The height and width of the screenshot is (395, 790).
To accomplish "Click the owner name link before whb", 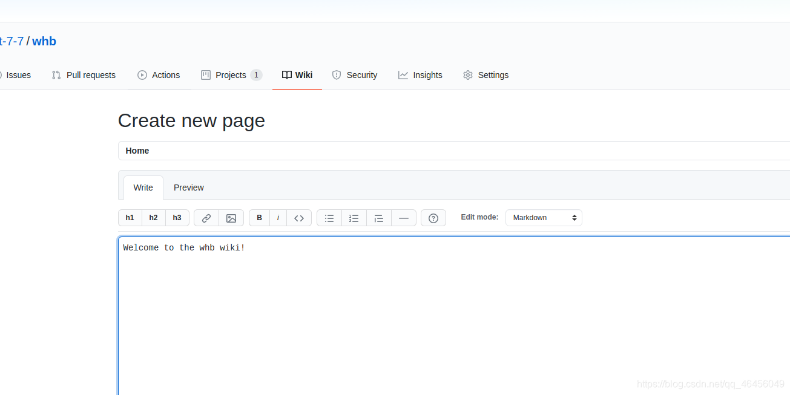I will pos(12,41).
